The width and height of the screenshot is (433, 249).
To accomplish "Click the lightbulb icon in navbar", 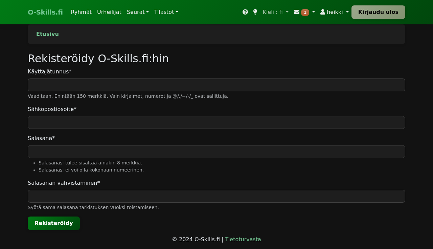I will pyautogui.click(x=255, y=12).
